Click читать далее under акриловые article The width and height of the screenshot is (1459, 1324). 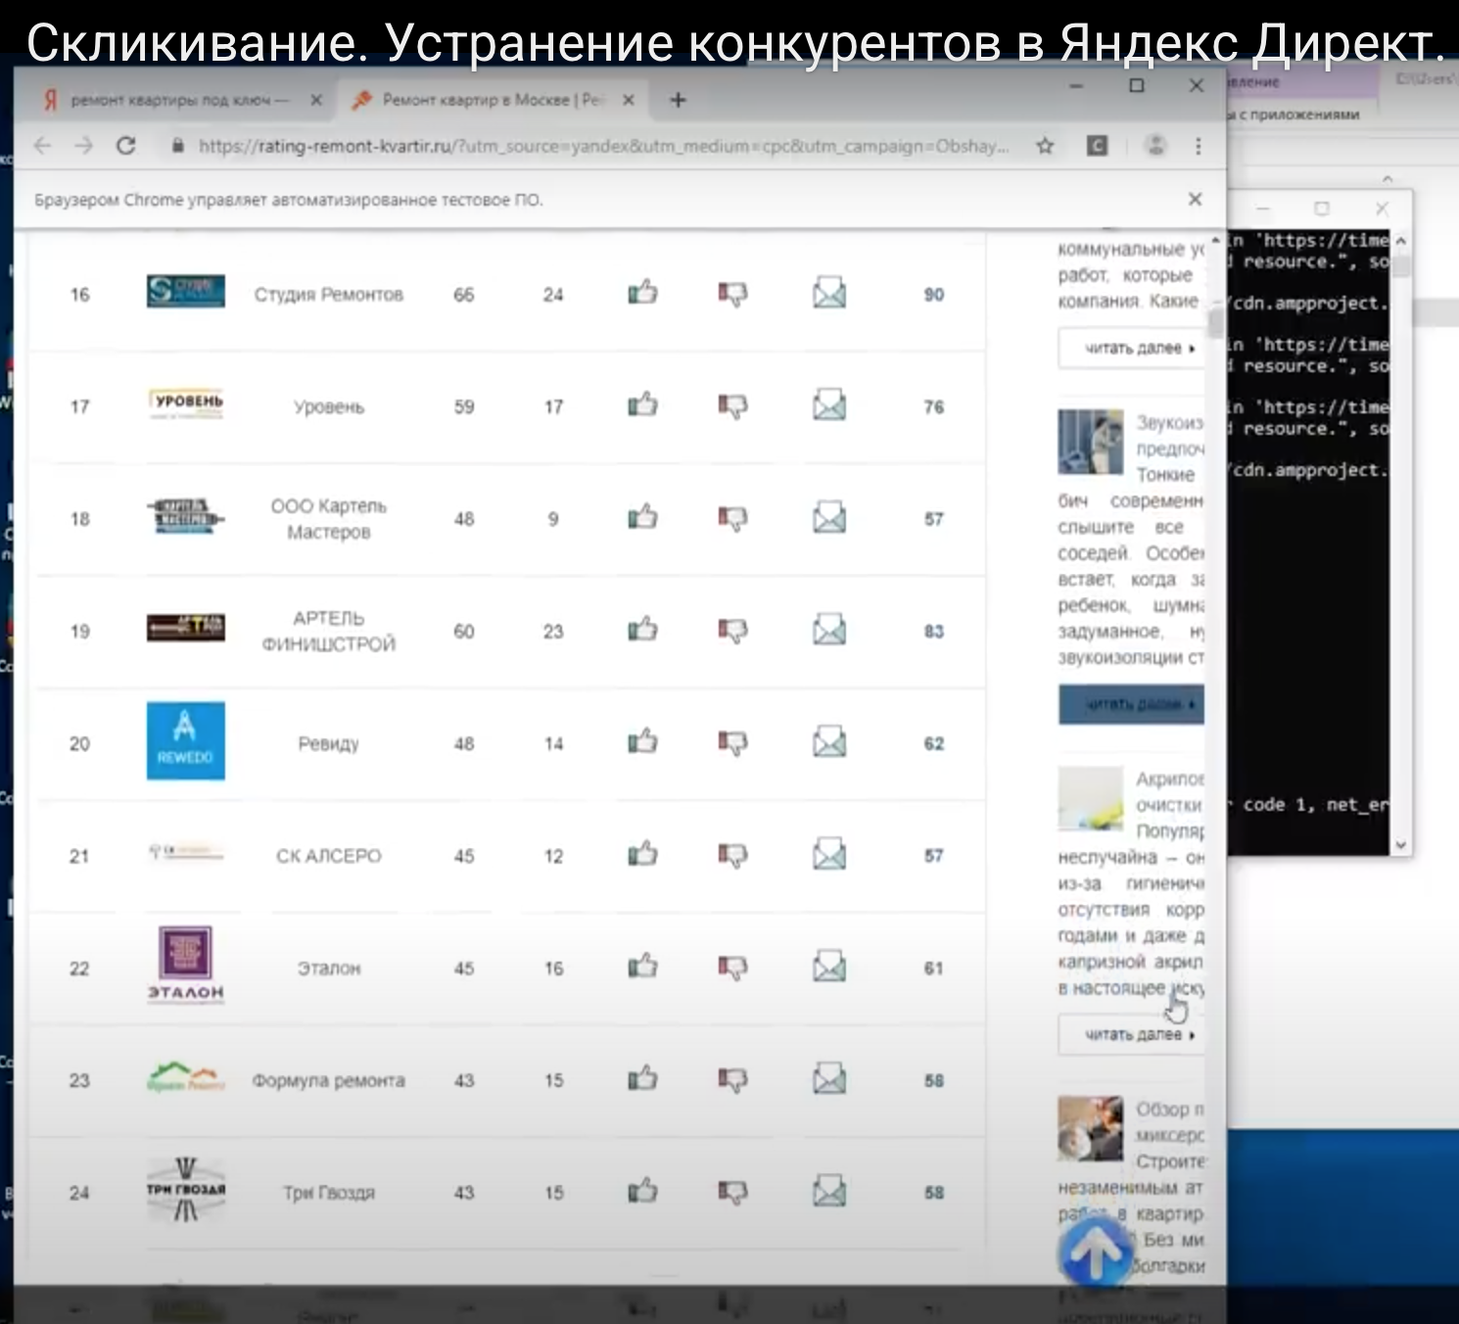(x=1132, y=1034)
